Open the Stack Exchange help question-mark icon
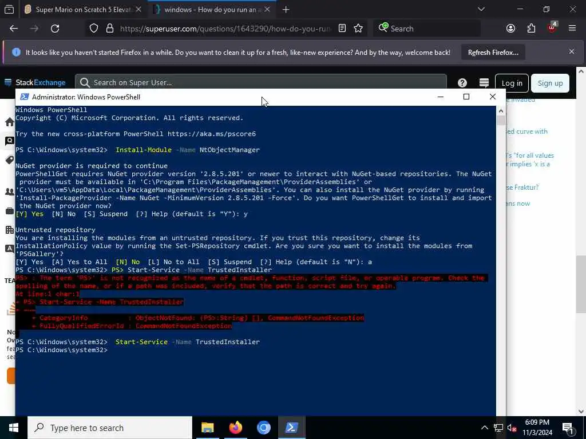The image size is (586, 439). [x=462, y=83]
